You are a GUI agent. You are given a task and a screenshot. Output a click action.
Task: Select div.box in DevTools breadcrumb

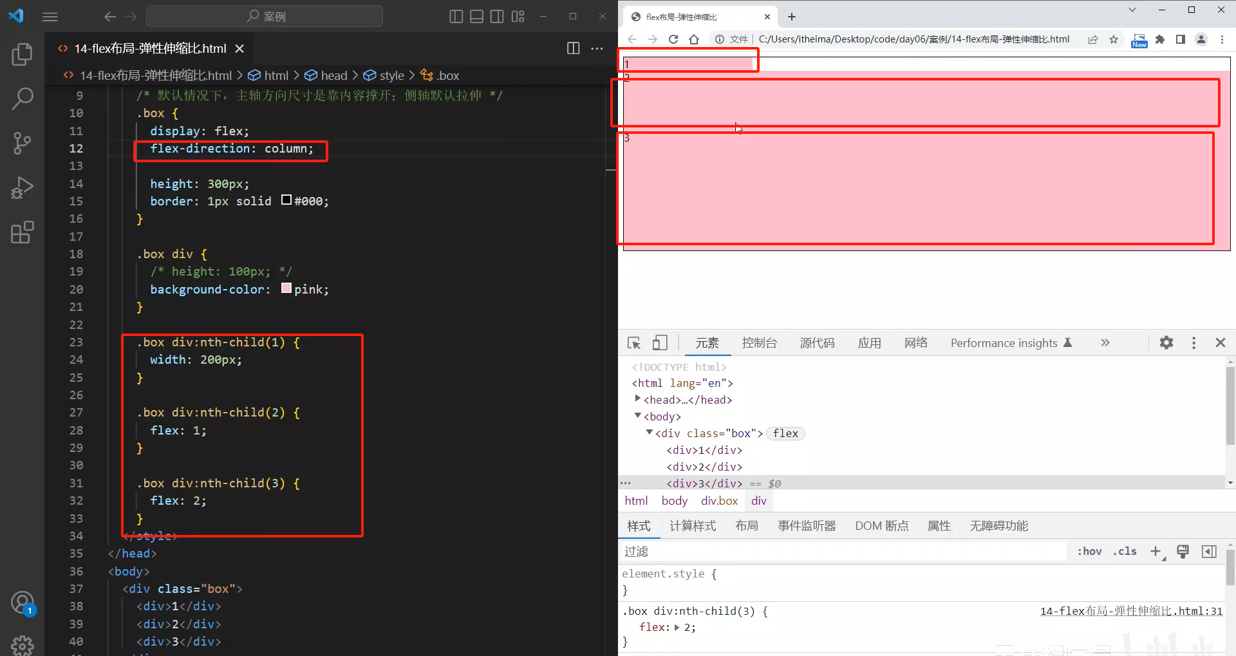719,500
